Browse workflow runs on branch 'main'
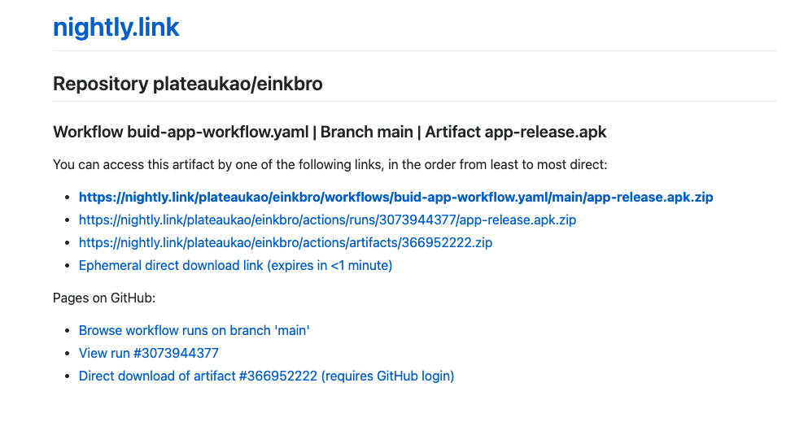 point(194,330)
